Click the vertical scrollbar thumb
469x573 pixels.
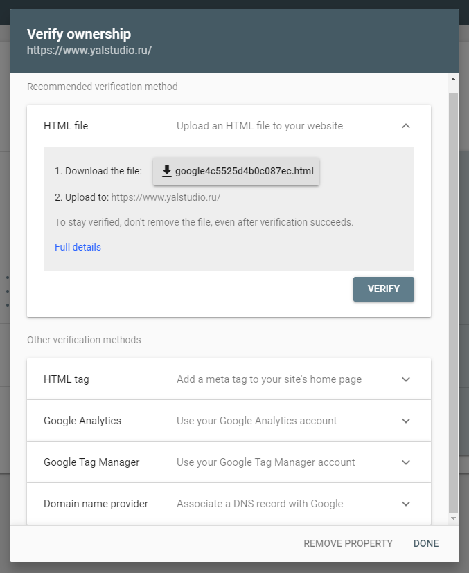click(453, 302)
